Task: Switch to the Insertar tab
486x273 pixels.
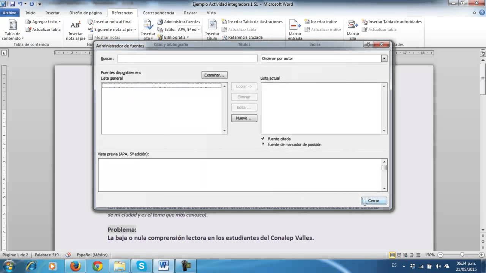Action: pyautogui.click(x=52, y=13)
